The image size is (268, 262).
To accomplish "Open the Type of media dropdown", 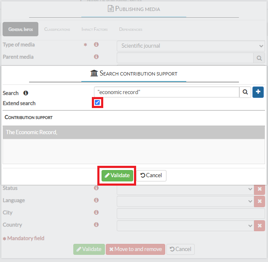I will 190,46.
